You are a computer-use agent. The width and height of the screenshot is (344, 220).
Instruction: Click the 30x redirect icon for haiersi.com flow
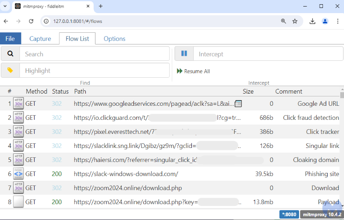tap(18, 160)
